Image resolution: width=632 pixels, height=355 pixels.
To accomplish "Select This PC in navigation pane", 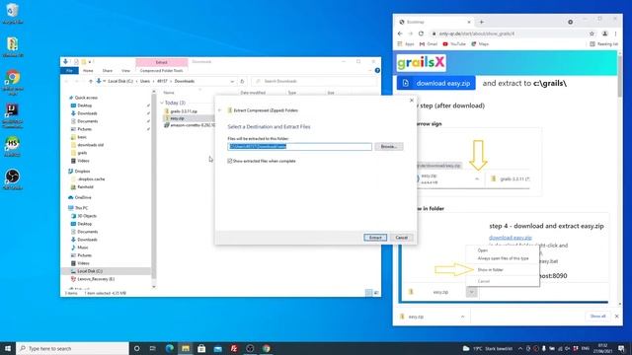I will (x=81, y=208).
